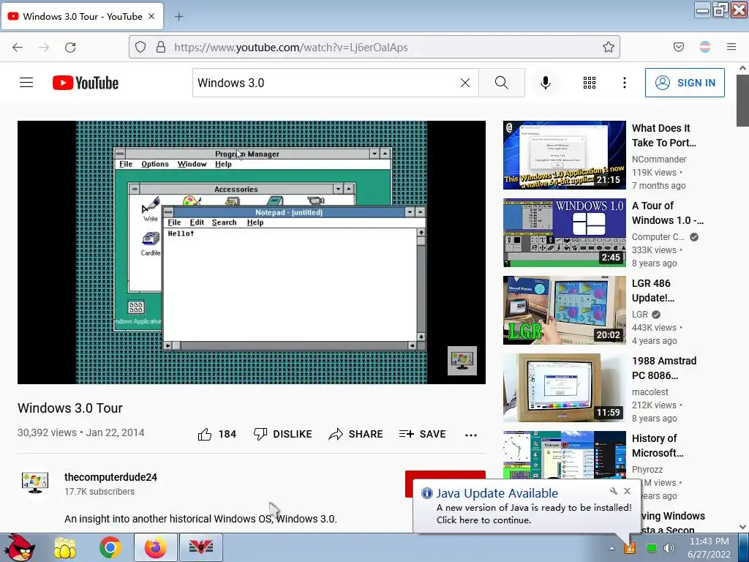Select the Windows 3.0 Tour tab
The image size is (749, 562).
(x=83, y=16)
